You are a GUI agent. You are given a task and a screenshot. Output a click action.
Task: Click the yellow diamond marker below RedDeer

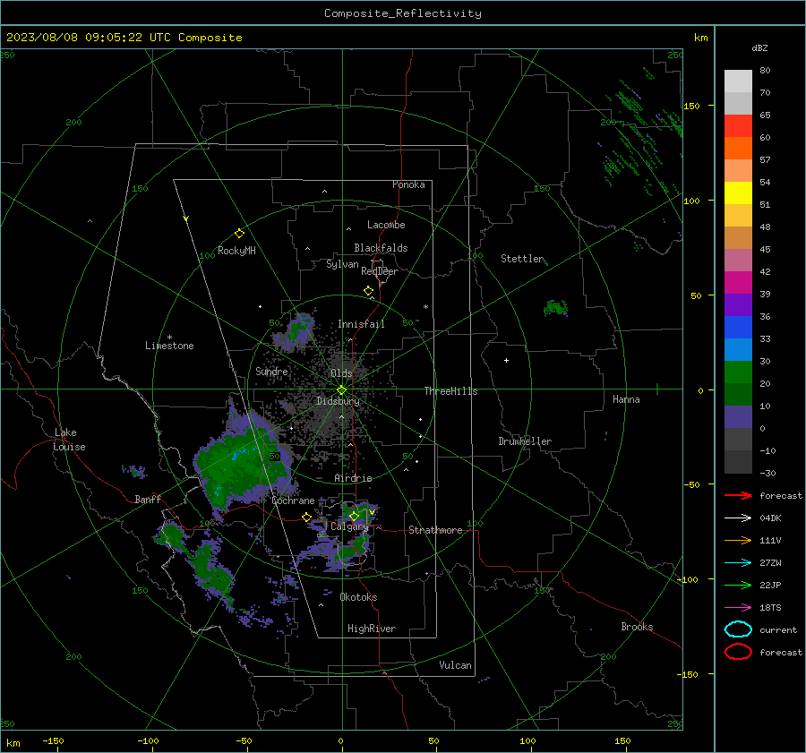click(369, 291)
